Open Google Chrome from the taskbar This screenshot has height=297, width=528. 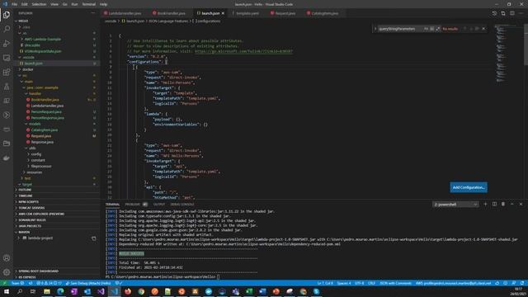click(x=141, y=291)
